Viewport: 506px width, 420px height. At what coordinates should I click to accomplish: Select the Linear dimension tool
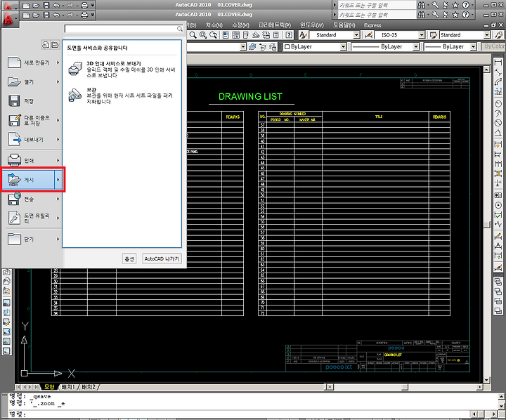(498, 63)
